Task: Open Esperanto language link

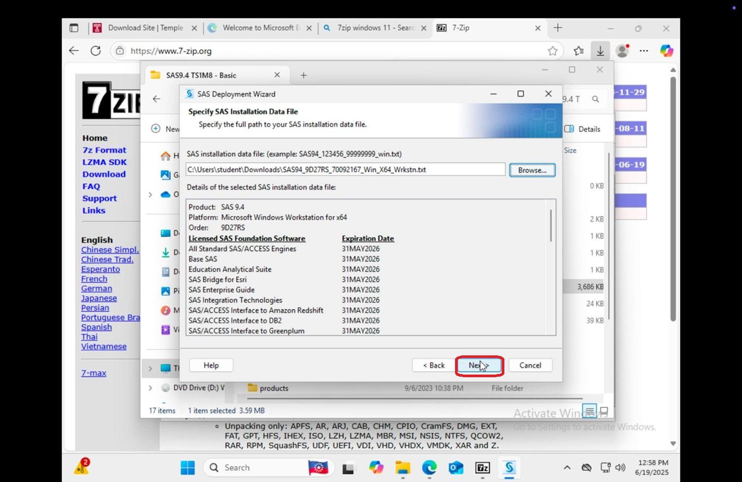Action: (x=101, y=269)
